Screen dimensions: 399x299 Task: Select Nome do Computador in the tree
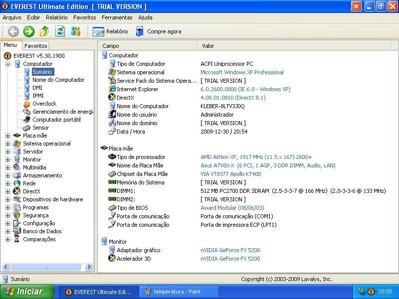coord(58,80)
